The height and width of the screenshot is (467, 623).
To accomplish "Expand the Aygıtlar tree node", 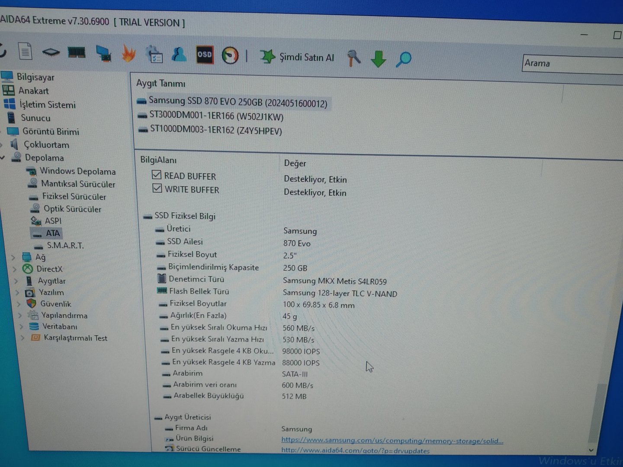I will click(16, 281).
